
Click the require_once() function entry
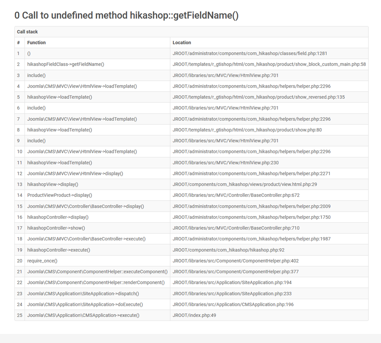[42, 261]
